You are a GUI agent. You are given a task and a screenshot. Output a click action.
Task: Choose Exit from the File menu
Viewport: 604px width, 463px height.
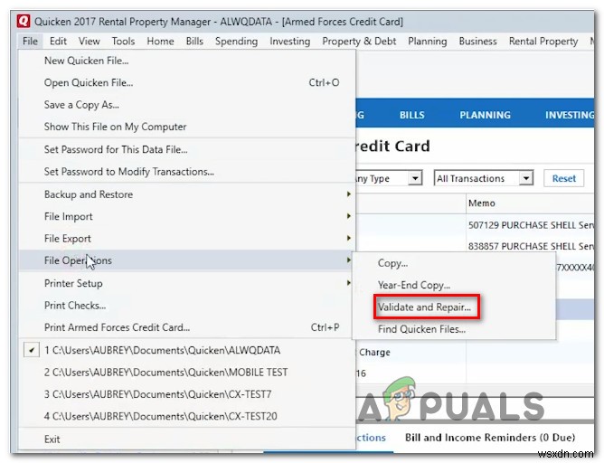point(187,439)
